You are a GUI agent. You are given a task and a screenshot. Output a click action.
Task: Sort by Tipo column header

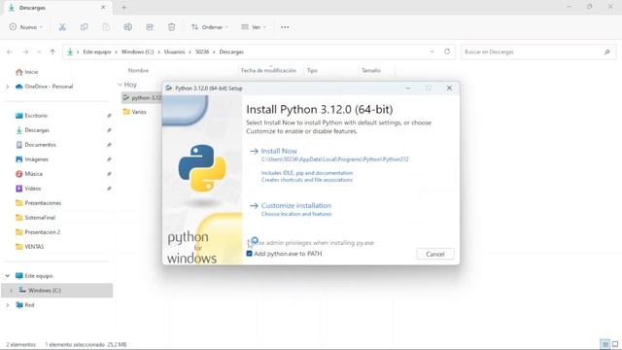coord(312,70)
